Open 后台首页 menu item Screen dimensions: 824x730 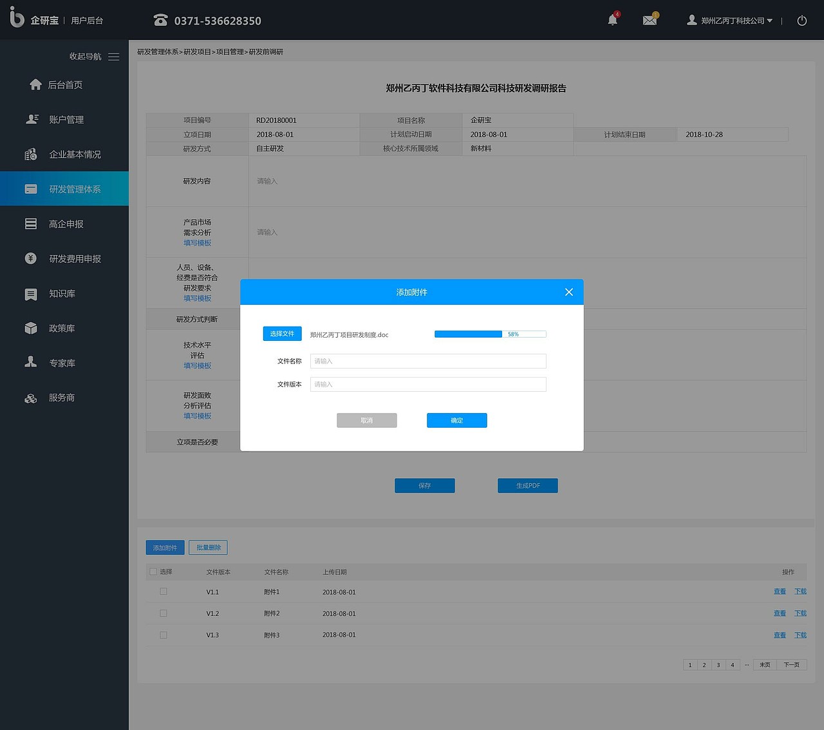65,84
